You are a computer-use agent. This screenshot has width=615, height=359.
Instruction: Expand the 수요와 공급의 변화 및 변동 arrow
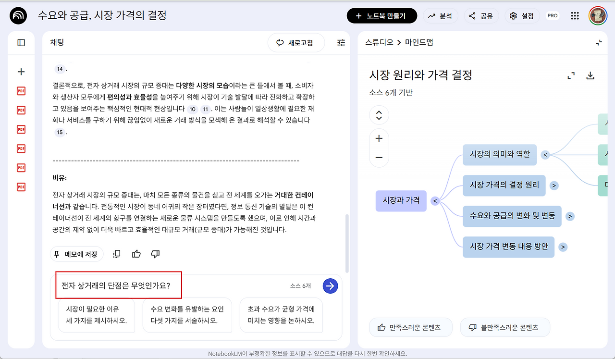pyautogui.click(x=570, y=216)
